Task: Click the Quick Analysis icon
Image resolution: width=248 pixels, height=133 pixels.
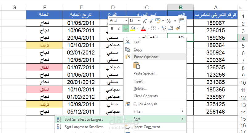Action: [x=128, y=104]
